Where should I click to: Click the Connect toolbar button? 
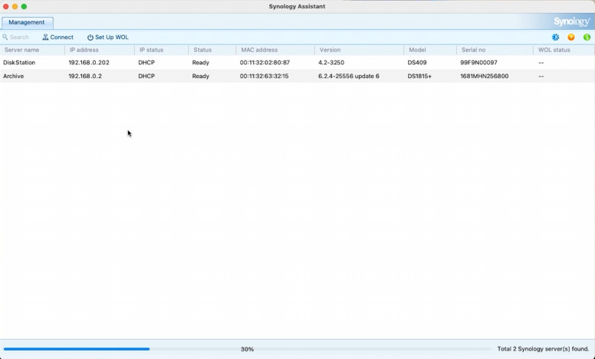[58, 37]
